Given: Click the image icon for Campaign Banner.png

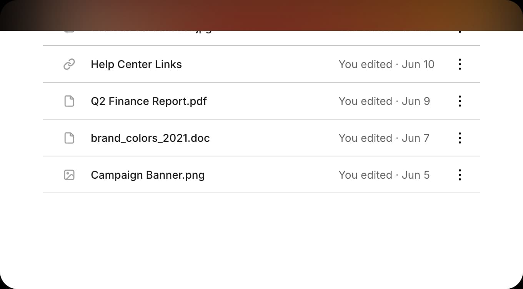Looking at the screenshot, I should click(69, 175).
